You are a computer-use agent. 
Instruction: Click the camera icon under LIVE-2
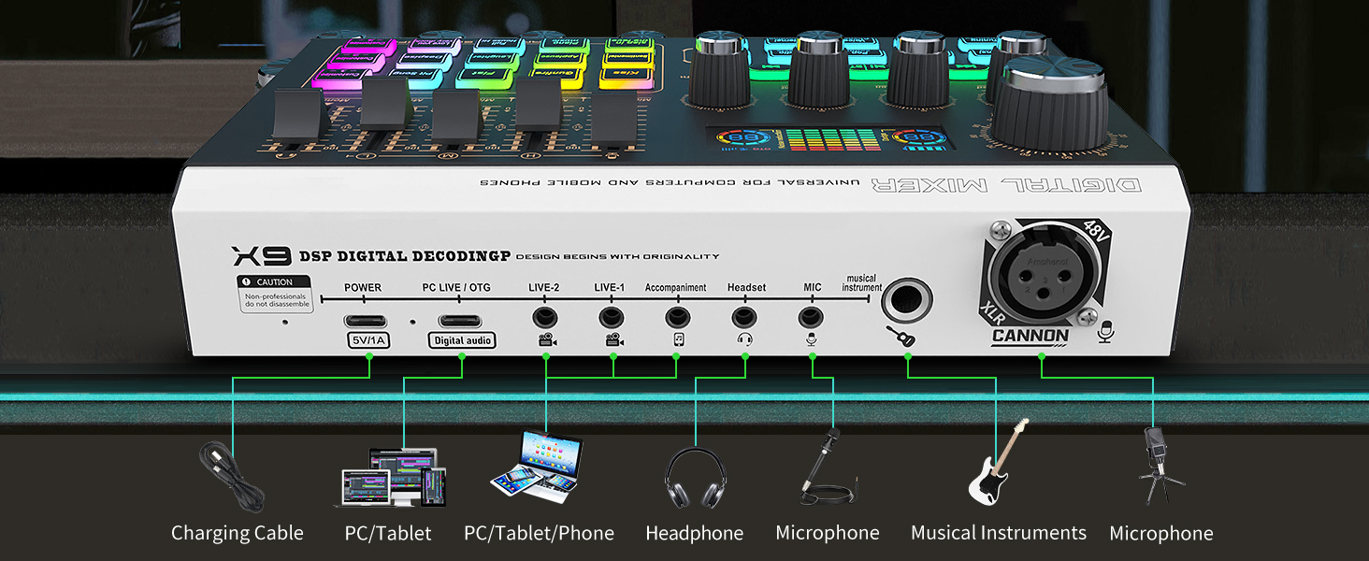[x=548, y=340]
